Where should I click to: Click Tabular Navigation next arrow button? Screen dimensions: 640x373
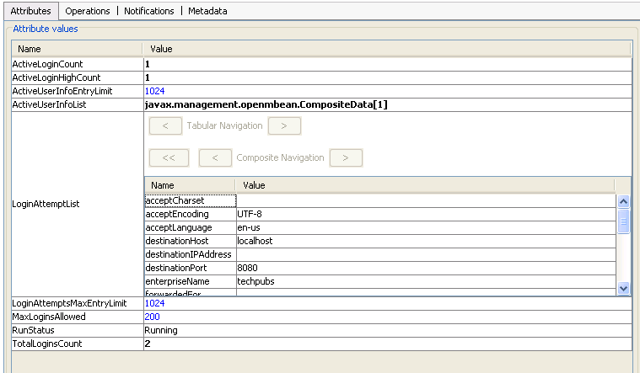coord(284,125)
